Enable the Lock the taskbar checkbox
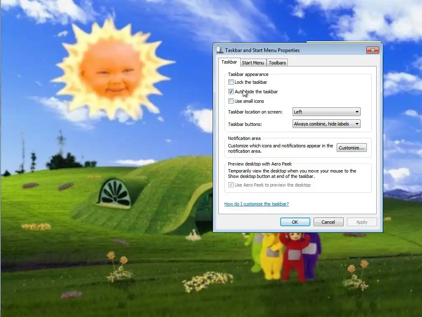This screenshot has height=317, width=422. [x=231, y=82]
